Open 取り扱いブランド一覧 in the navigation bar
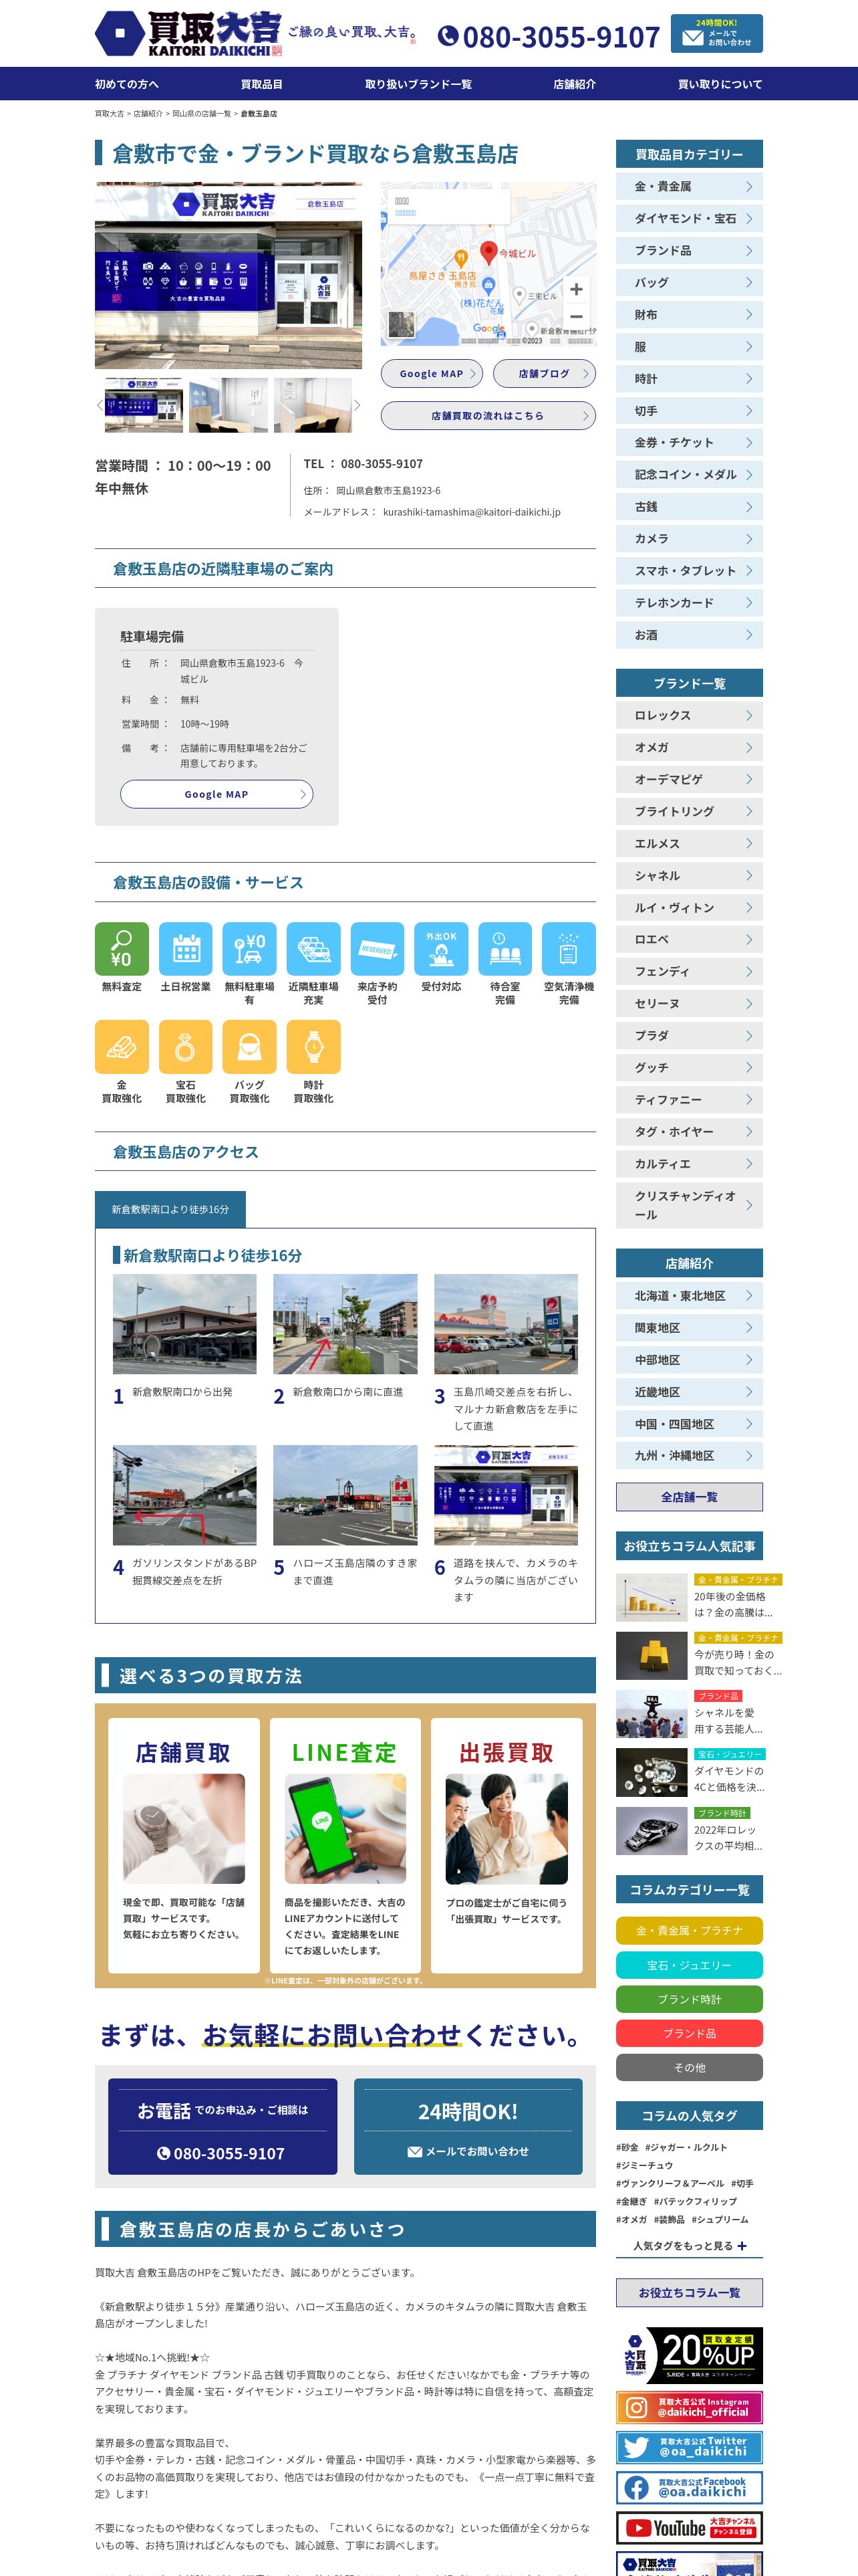Image resolution: width=858 pixels, height=2576 pixels. (418, 84)
